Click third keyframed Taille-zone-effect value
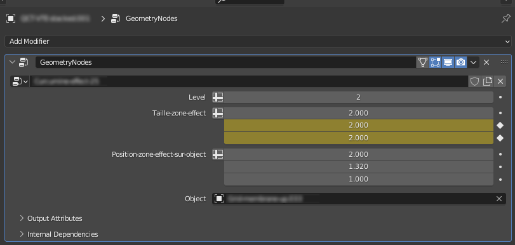Image resolution: width=515 pixels, height=245 pixels. [x=358, y=138]
